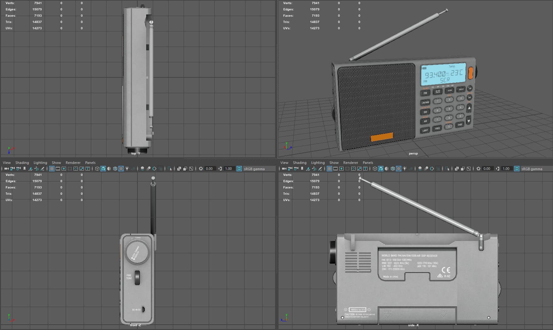The height and width of the screenshot is (330, 553).
Task: Toggle the Grid display in front-view panel toolbar
Action: click(x=52, y=169)
